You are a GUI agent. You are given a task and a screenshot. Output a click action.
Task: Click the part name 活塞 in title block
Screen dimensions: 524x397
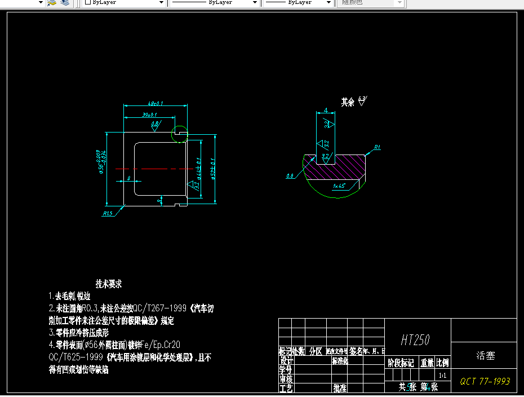pos(485,355)
